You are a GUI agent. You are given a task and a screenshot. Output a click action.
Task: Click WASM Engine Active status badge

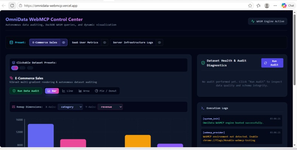[268, 21]
